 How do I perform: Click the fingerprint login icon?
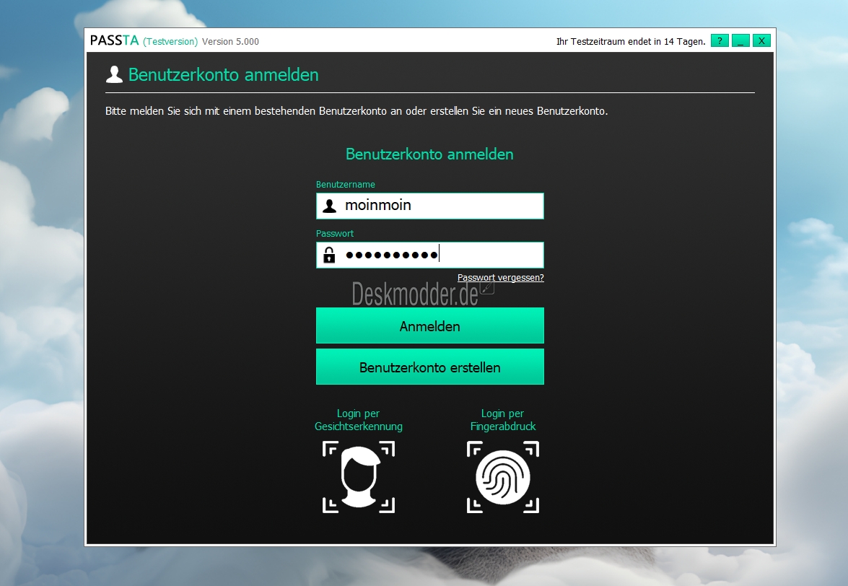(x=503, y=477)
